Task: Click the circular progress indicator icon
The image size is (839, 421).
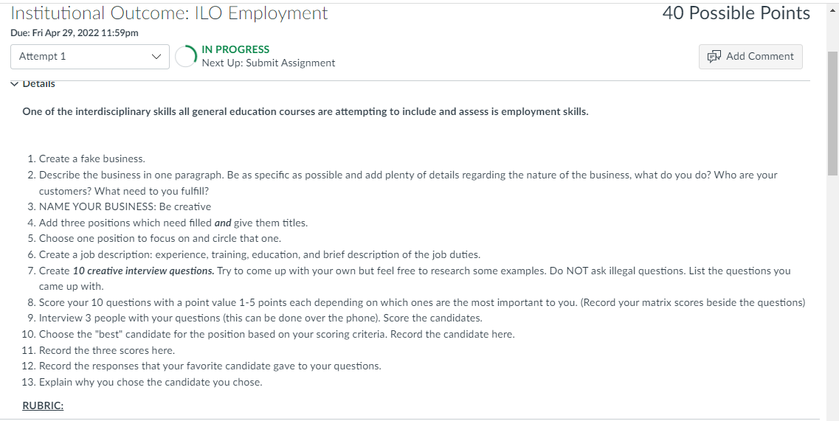Action: point(186,56)
